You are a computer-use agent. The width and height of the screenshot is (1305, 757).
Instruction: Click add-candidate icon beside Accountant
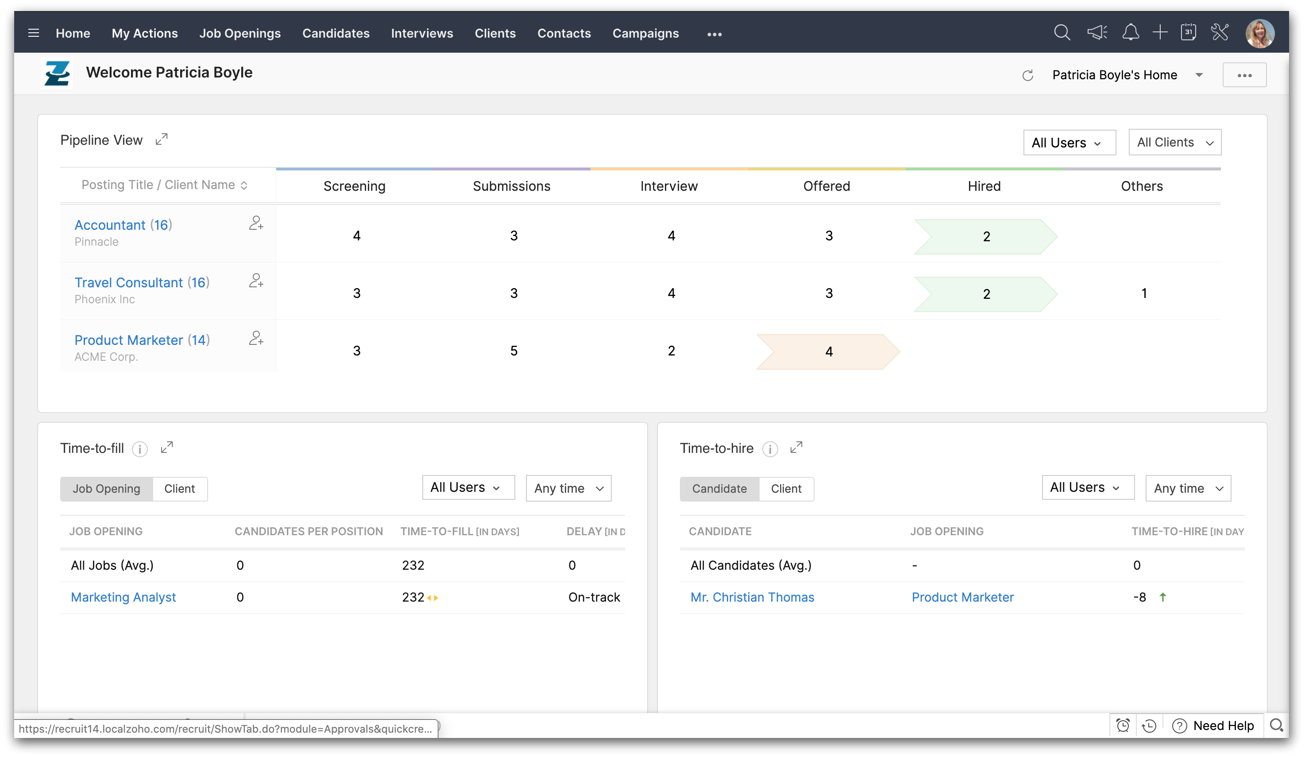[x=256, y=224]
